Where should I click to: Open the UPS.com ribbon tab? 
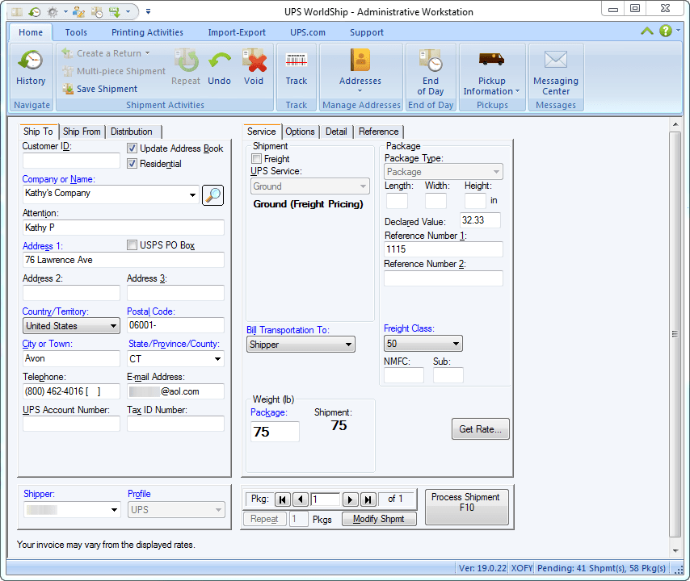308,32
